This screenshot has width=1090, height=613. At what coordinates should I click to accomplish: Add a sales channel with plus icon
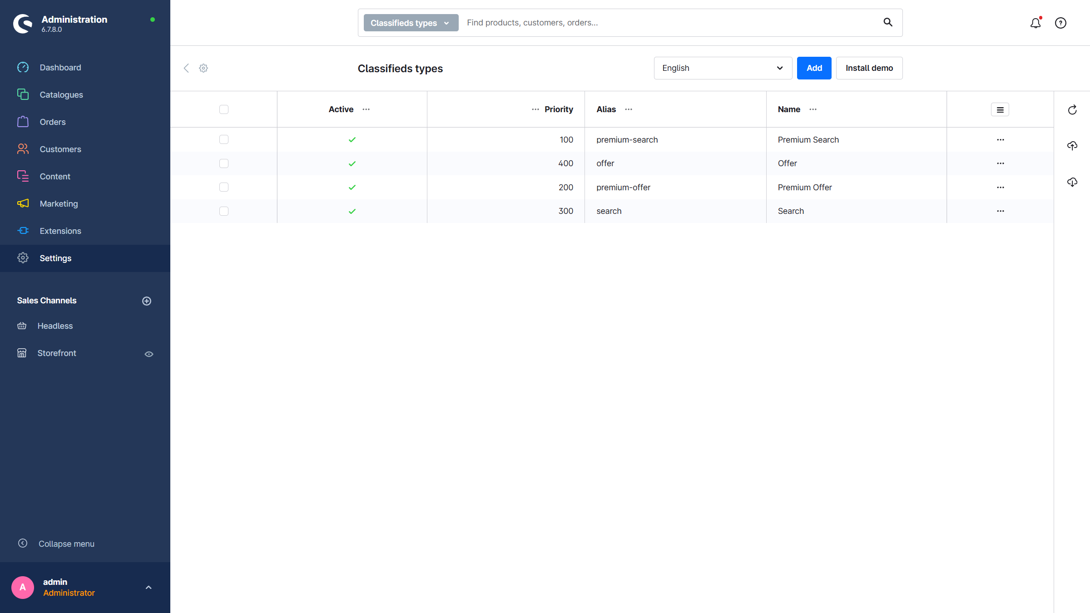coord(147,301)
